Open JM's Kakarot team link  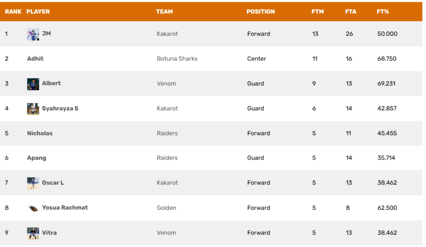(167, 34)
